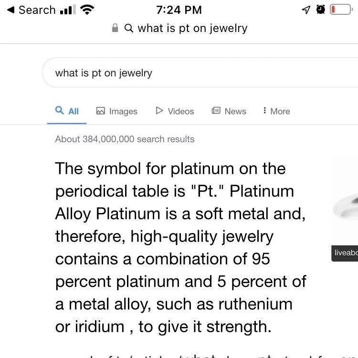
Task: Tap the battery indicator icon
Action: click(x=341, y=10)
